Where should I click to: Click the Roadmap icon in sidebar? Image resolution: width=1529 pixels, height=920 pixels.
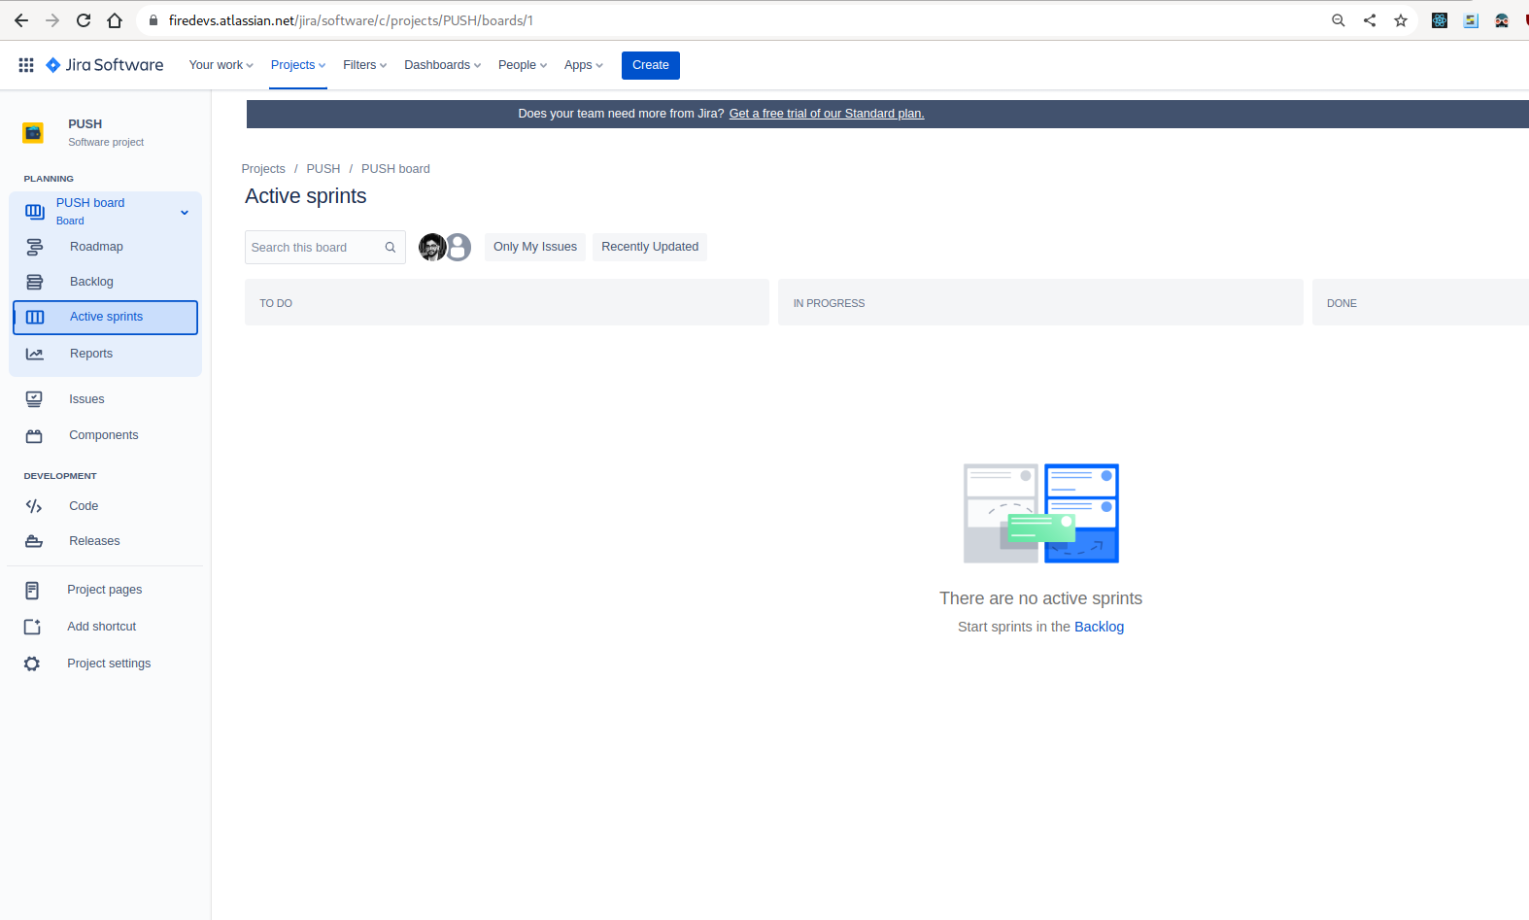pyautogui.click(x=35, y=247)
